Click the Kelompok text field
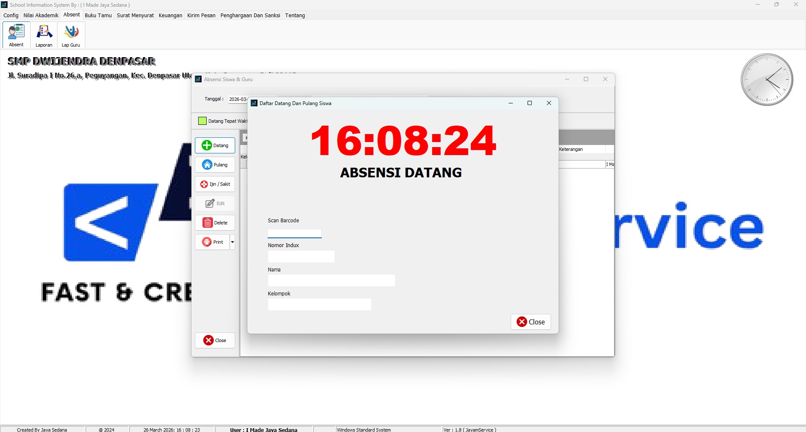This screenshot has width=806, height=432. 319,305
